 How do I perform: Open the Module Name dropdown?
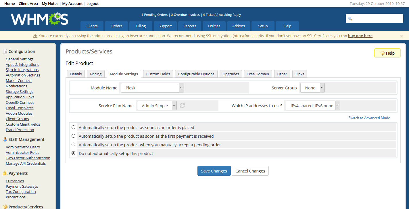coord(152,88)
